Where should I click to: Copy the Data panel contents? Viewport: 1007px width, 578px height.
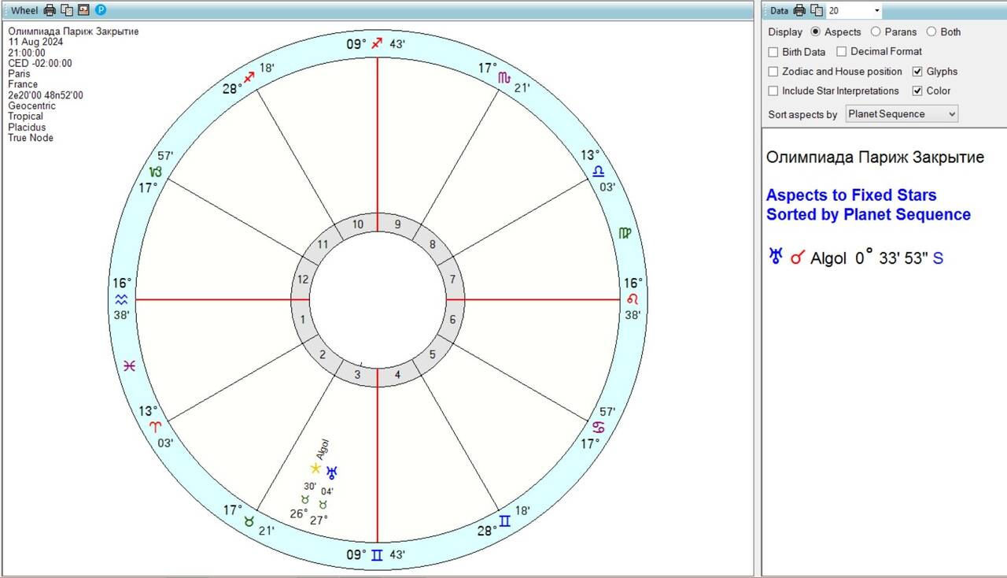pos(817,10)
